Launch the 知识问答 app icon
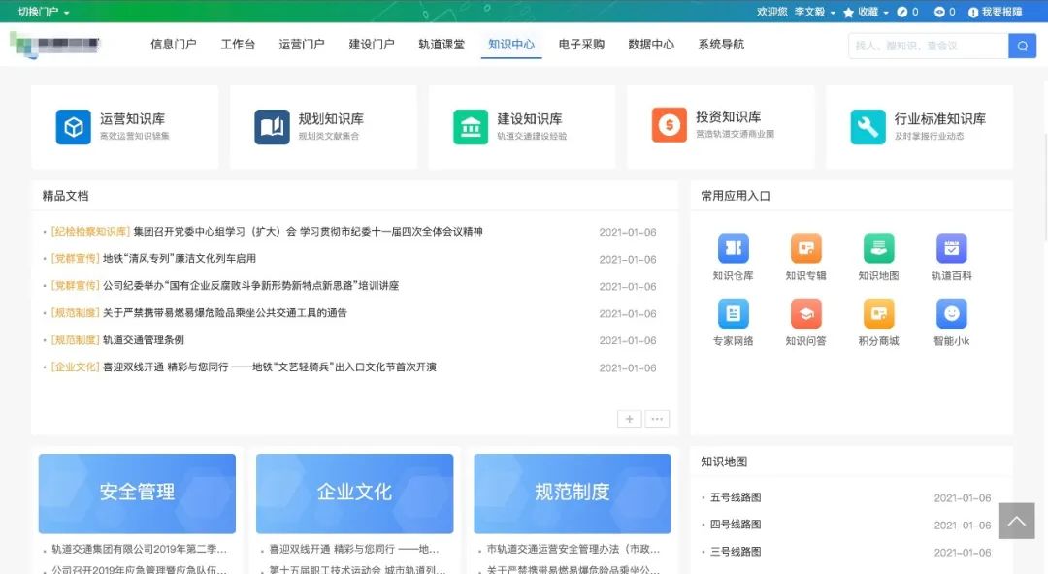Viewport: 1048px width, 574px height. click(x=806, y=313)
